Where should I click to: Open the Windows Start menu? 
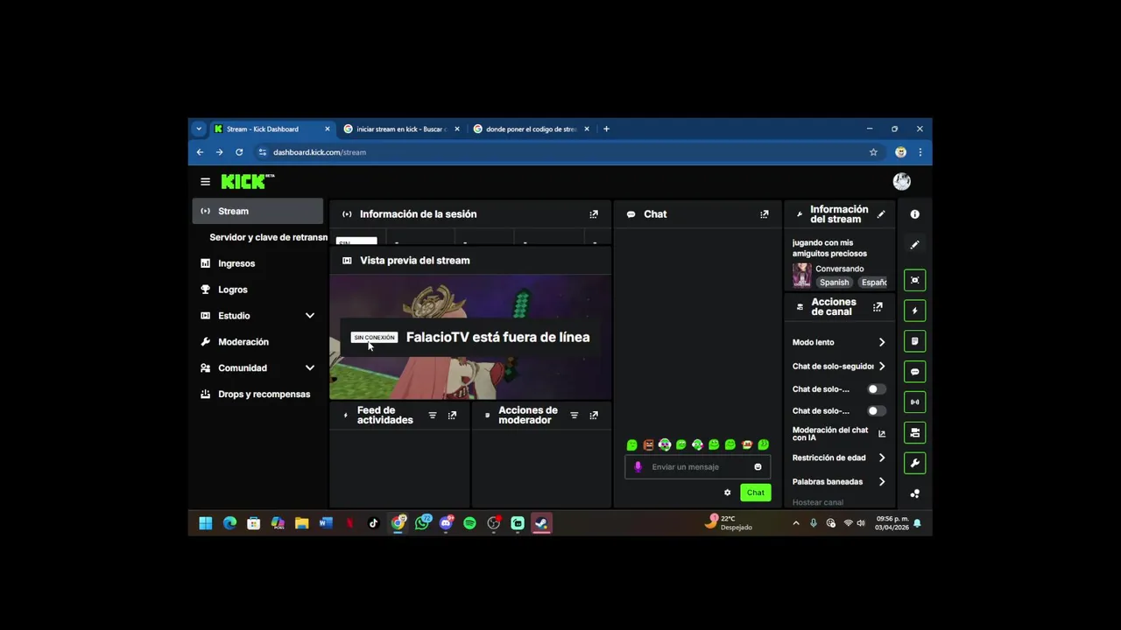pyautogui.click(x=206, y=523)
